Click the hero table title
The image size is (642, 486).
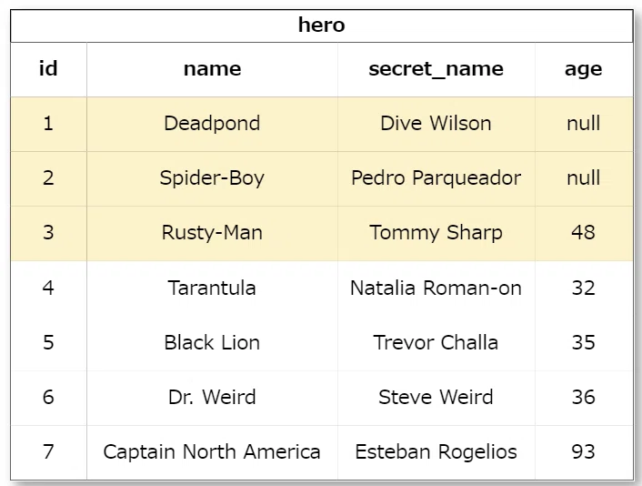321,25
